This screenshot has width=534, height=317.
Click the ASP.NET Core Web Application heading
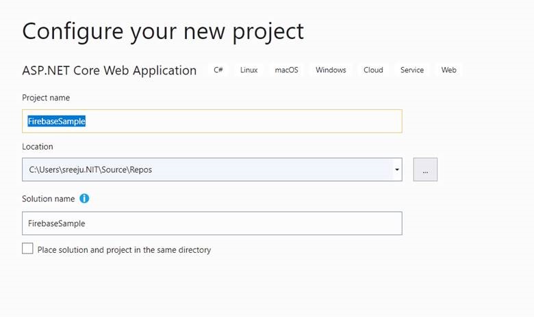(110, 70)
